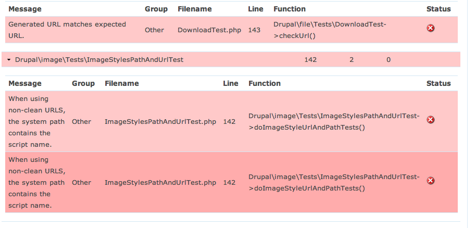The height and width of the screenshot is (228, 476).
Task: Click the 0 exceptions count in the summary row
Action: coord(389,60)
